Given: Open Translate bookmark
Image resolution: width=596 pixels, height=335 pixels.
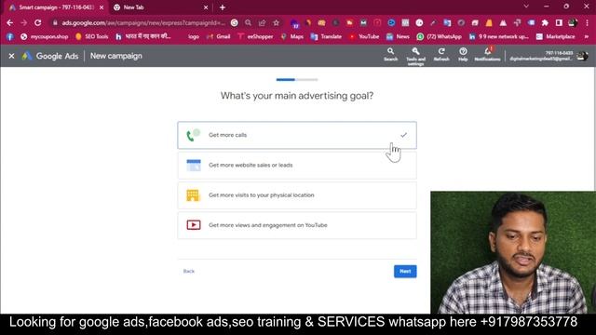Looking at the screenshot, I should [326, 37].
